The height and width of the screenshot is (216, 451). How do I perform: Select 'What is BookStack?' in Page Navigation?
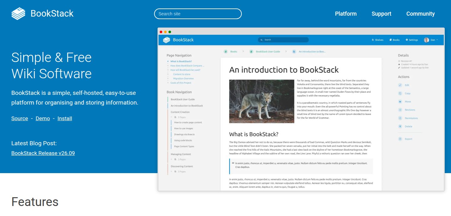pyautogui.click(x=181, y=61)
